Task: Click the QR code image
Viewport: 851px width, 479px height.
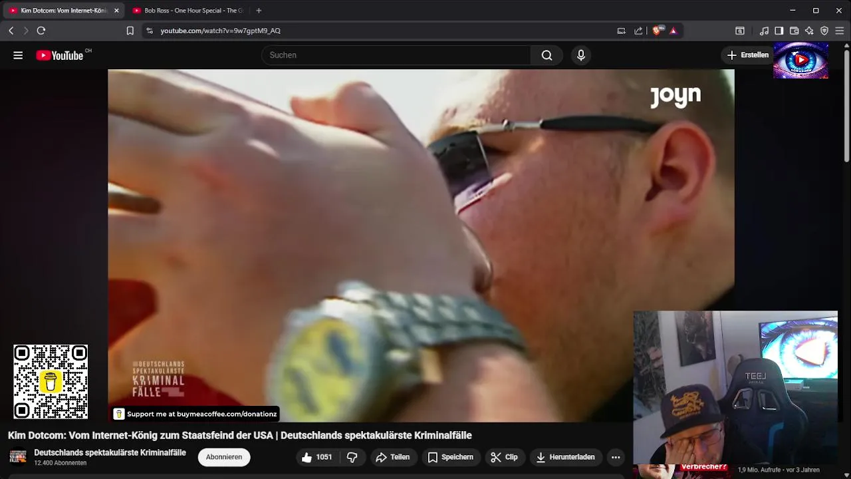Action: point(51,382)
